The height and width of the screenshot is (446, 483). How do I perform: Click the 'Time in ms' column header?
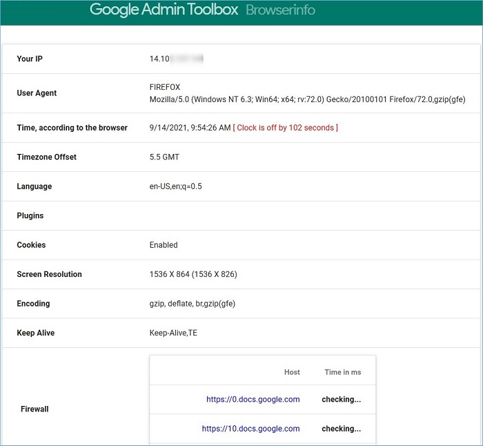point(342,372)
